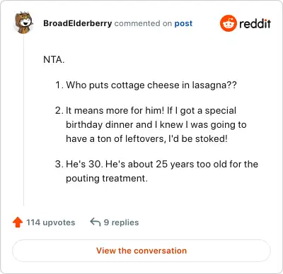Click the 'It means more for him!' sentence
This screenshot has width=283, height=274.
(x=115, y=110)
